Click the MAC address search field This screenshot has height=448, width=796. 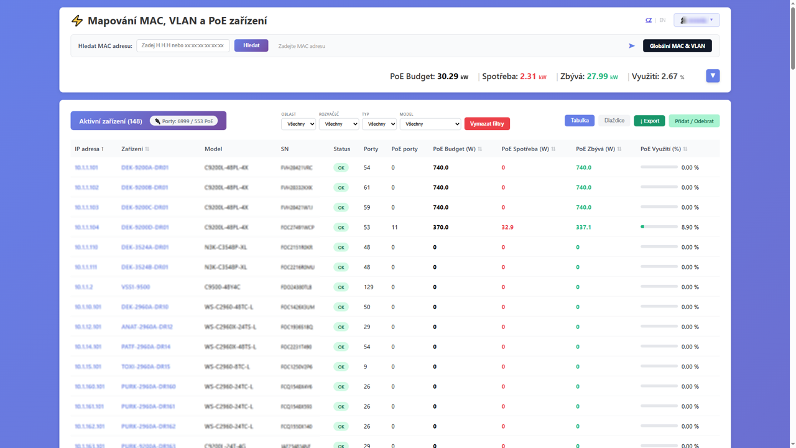(x=183, y=45)
